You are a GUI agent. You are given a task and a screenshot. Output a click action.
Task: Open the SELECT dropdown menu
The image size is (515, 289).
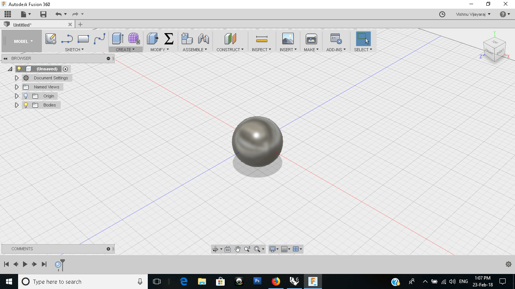click(x=363, y=50)
